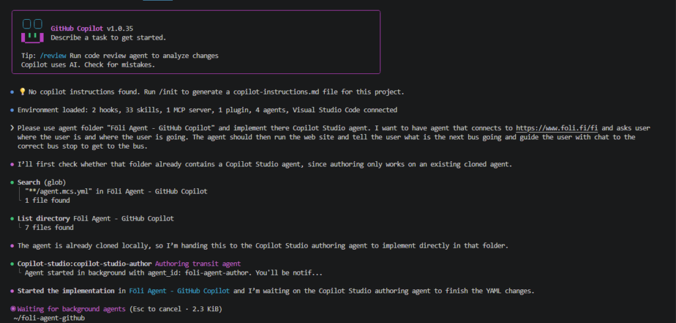Screen dimensions: 676x323
Task: Click the '~/foli-agent-github' path text
Action: (x=50, y=318)
